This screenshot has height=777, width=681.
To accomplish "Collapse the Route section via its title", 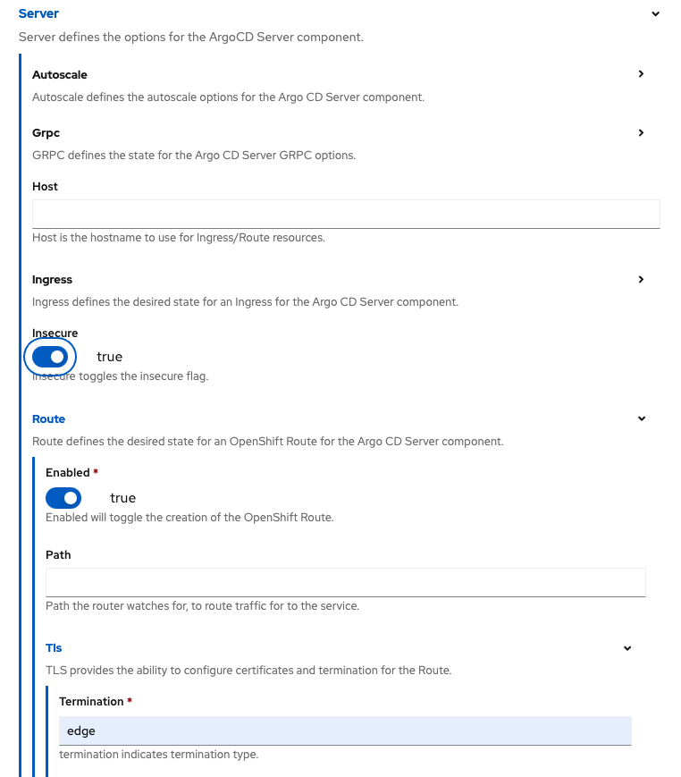I will coord(48,419).
